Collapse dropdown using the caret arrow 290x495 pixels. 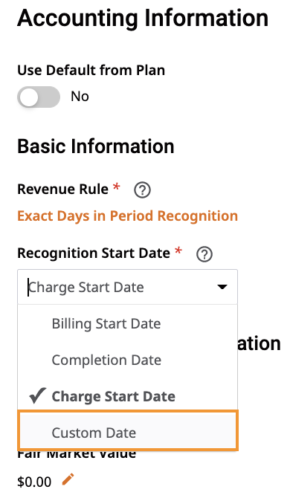click(x=222, y=287)
